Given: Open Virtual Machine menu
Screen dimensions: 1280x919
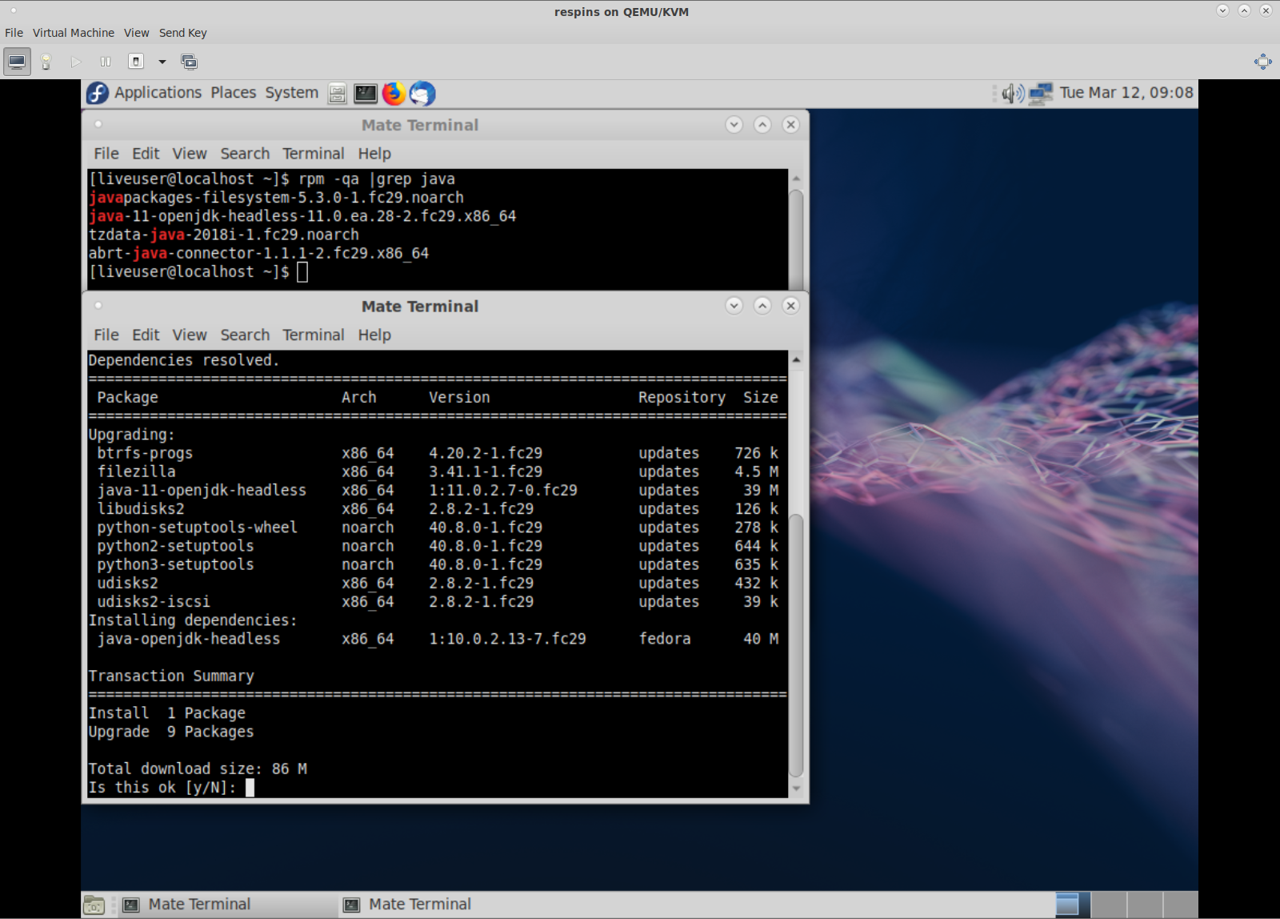Looking at the screenshot, I should [74, 33].
